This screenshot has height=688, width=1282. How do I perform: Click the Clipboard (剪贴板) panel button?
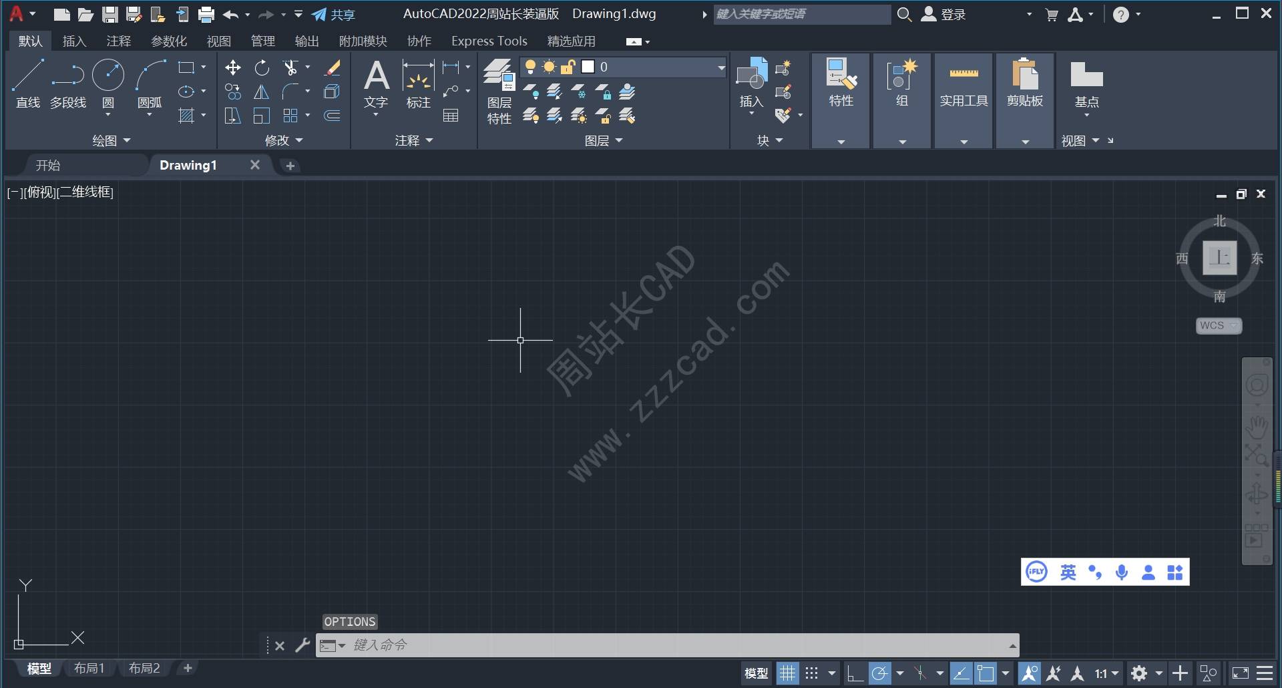point(1025,83)
